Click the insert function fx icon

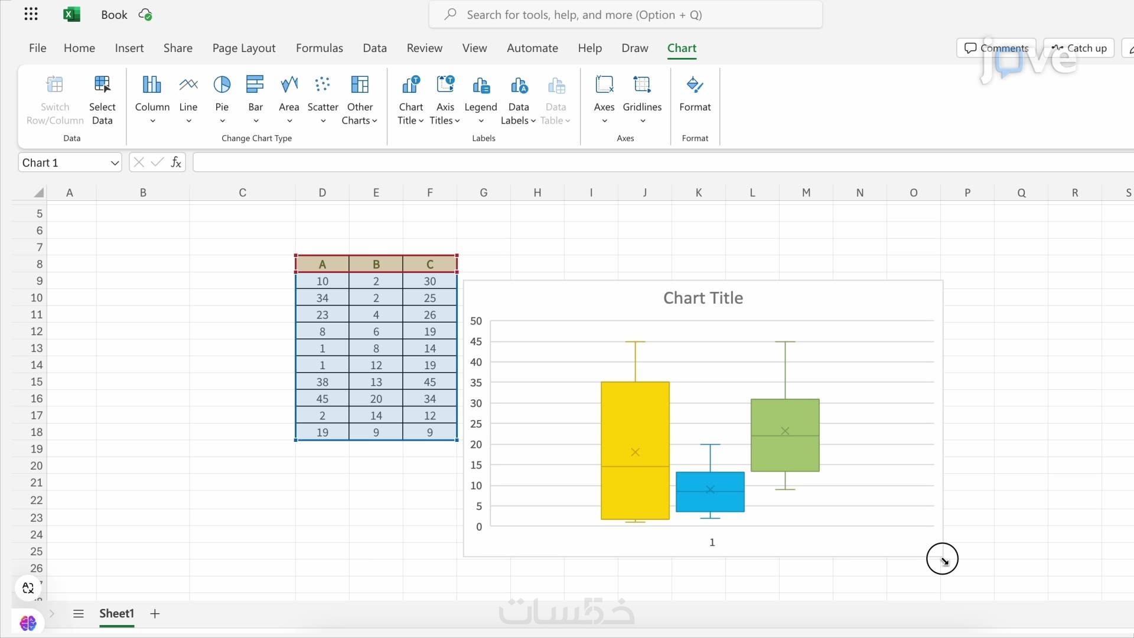pyautogui.click(x=176, y=162)
